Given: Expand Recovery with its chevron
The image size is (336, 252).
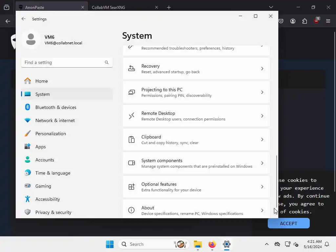Looking at the screenshot, I should pyautogui.click(x=262, y=69).
